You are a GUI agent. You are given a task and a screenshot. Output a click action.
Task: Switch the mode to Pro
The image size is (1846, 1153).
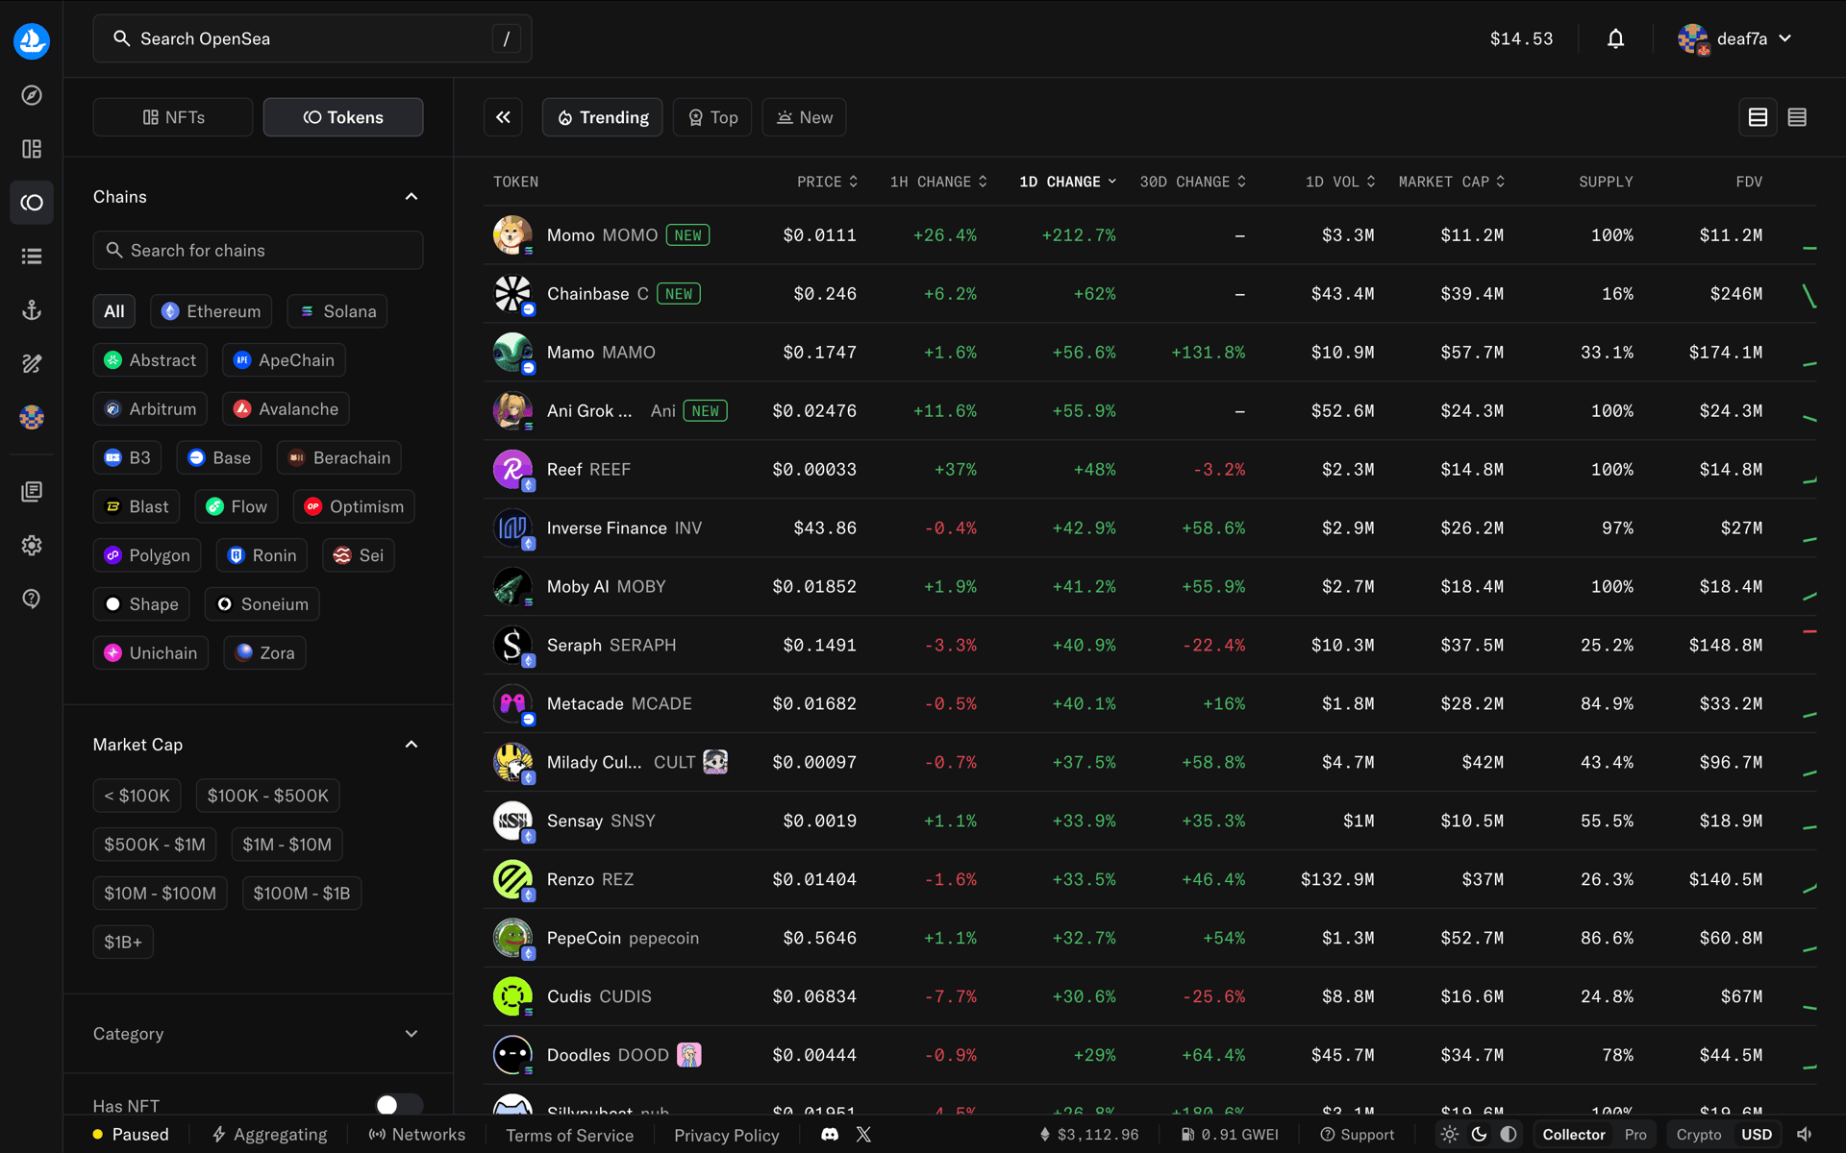coord(1635,1135)
